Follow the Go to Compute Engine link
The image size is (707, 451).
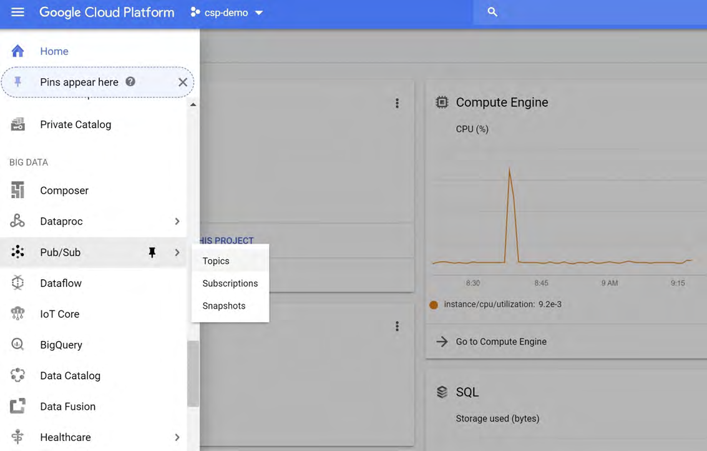[501, 342]
